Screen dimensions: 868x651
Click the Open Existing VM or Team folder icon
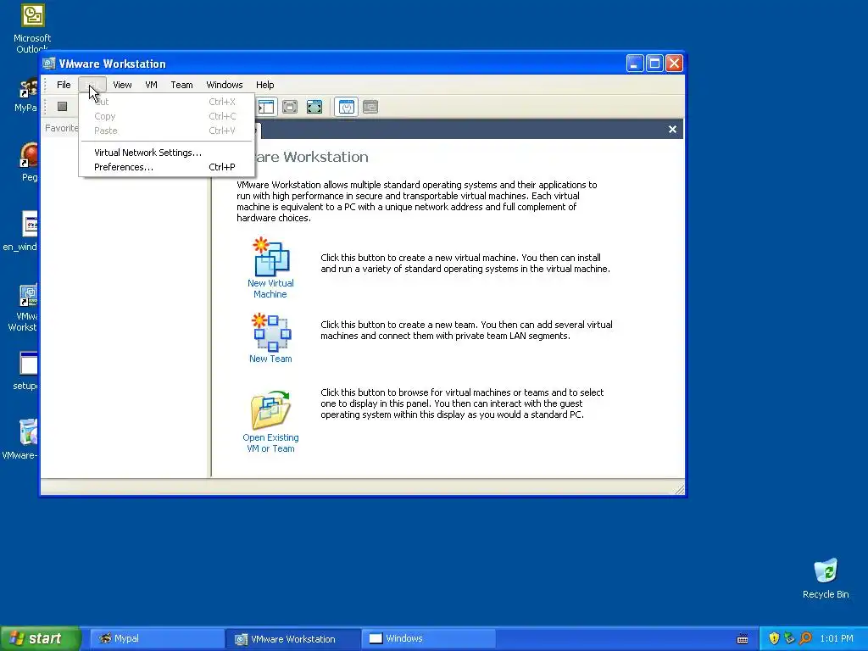270,409
